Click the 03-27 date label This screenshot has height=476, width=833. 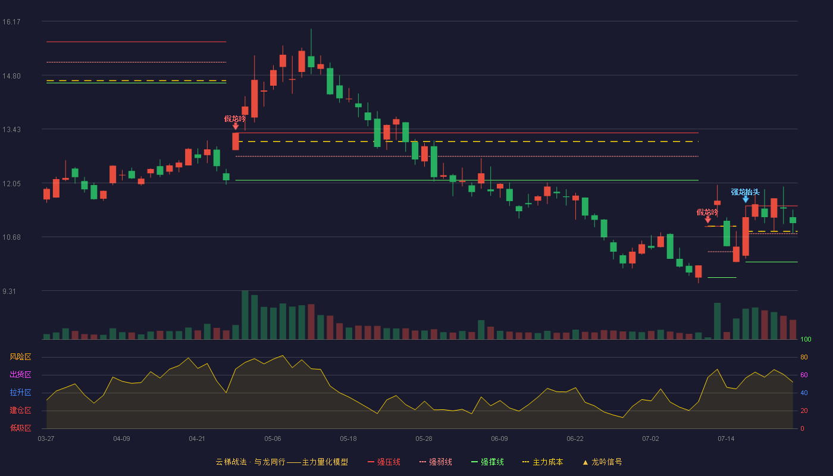click(46, 439)
